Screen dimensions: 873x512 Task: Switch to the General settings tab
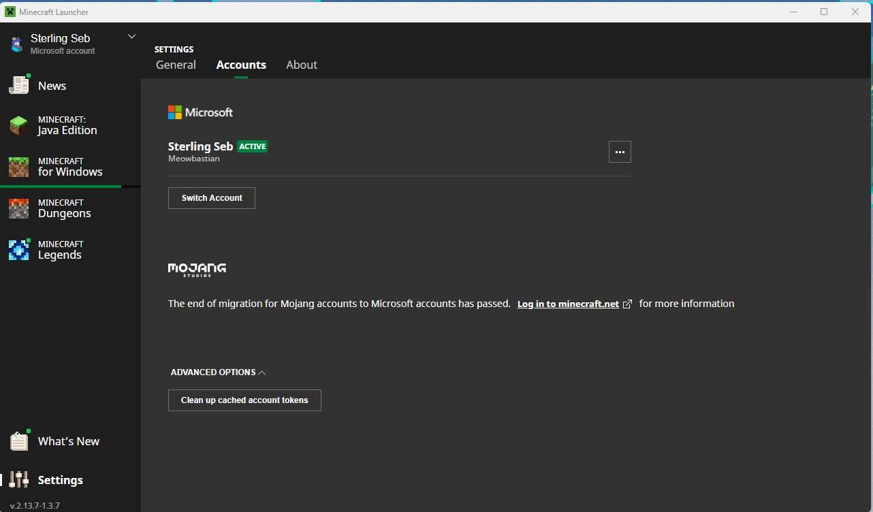176,65
